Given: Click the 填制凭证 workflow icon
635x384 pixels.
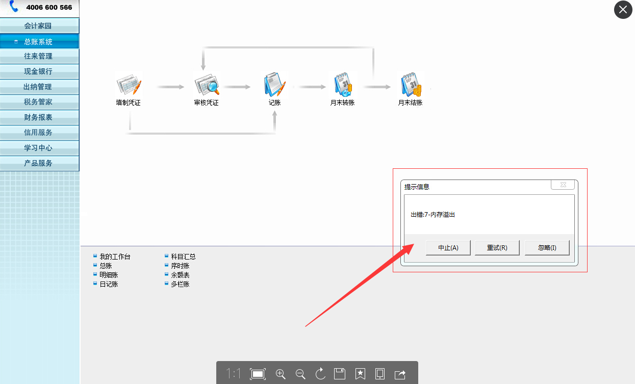Looking at the screenshot, I should [x=128, y=86].
